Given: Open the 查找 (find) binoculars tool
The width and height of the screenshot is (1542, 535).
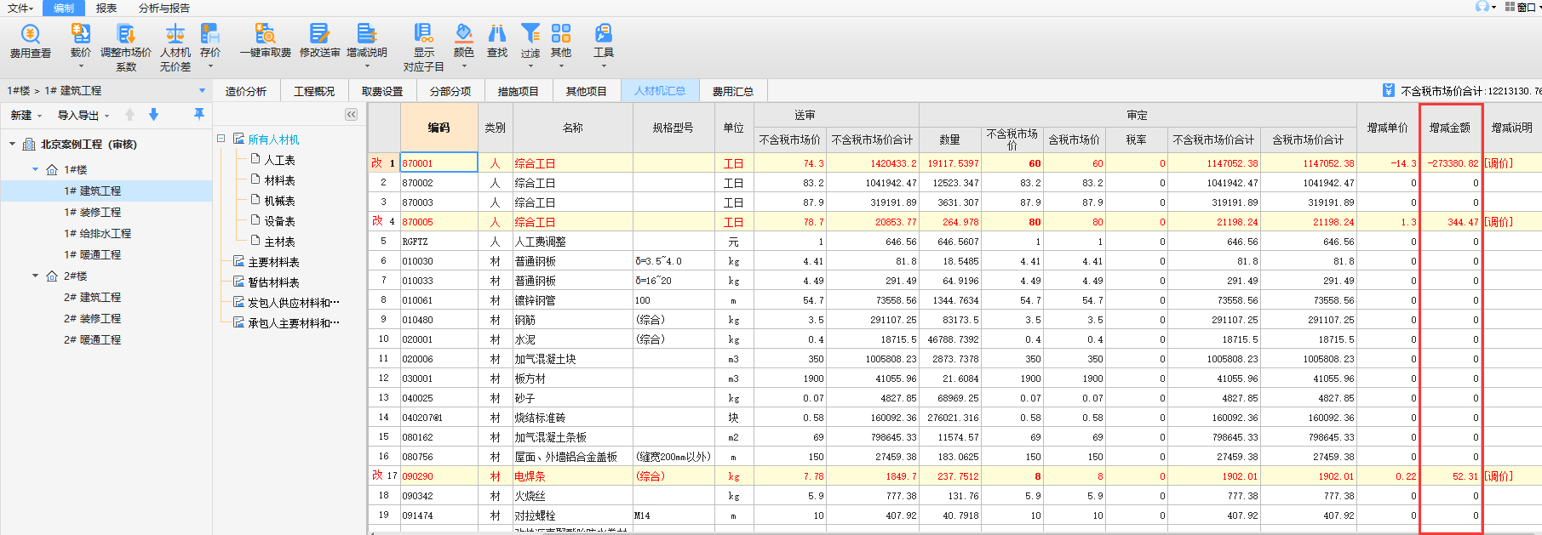Looking at the screenshot, I should (497, 34).
